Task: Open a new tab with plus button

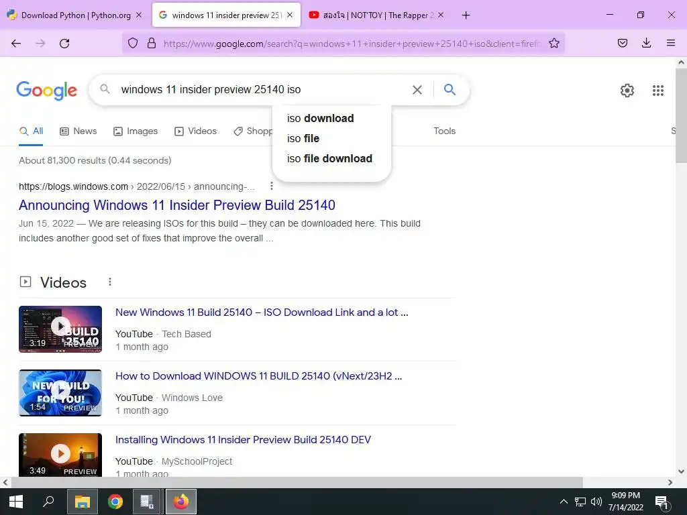Action: [466, 15]
